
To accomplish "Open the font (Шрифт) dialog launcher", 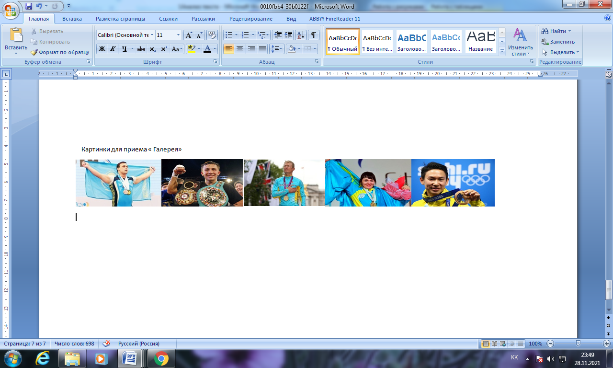I will [216, 62].
